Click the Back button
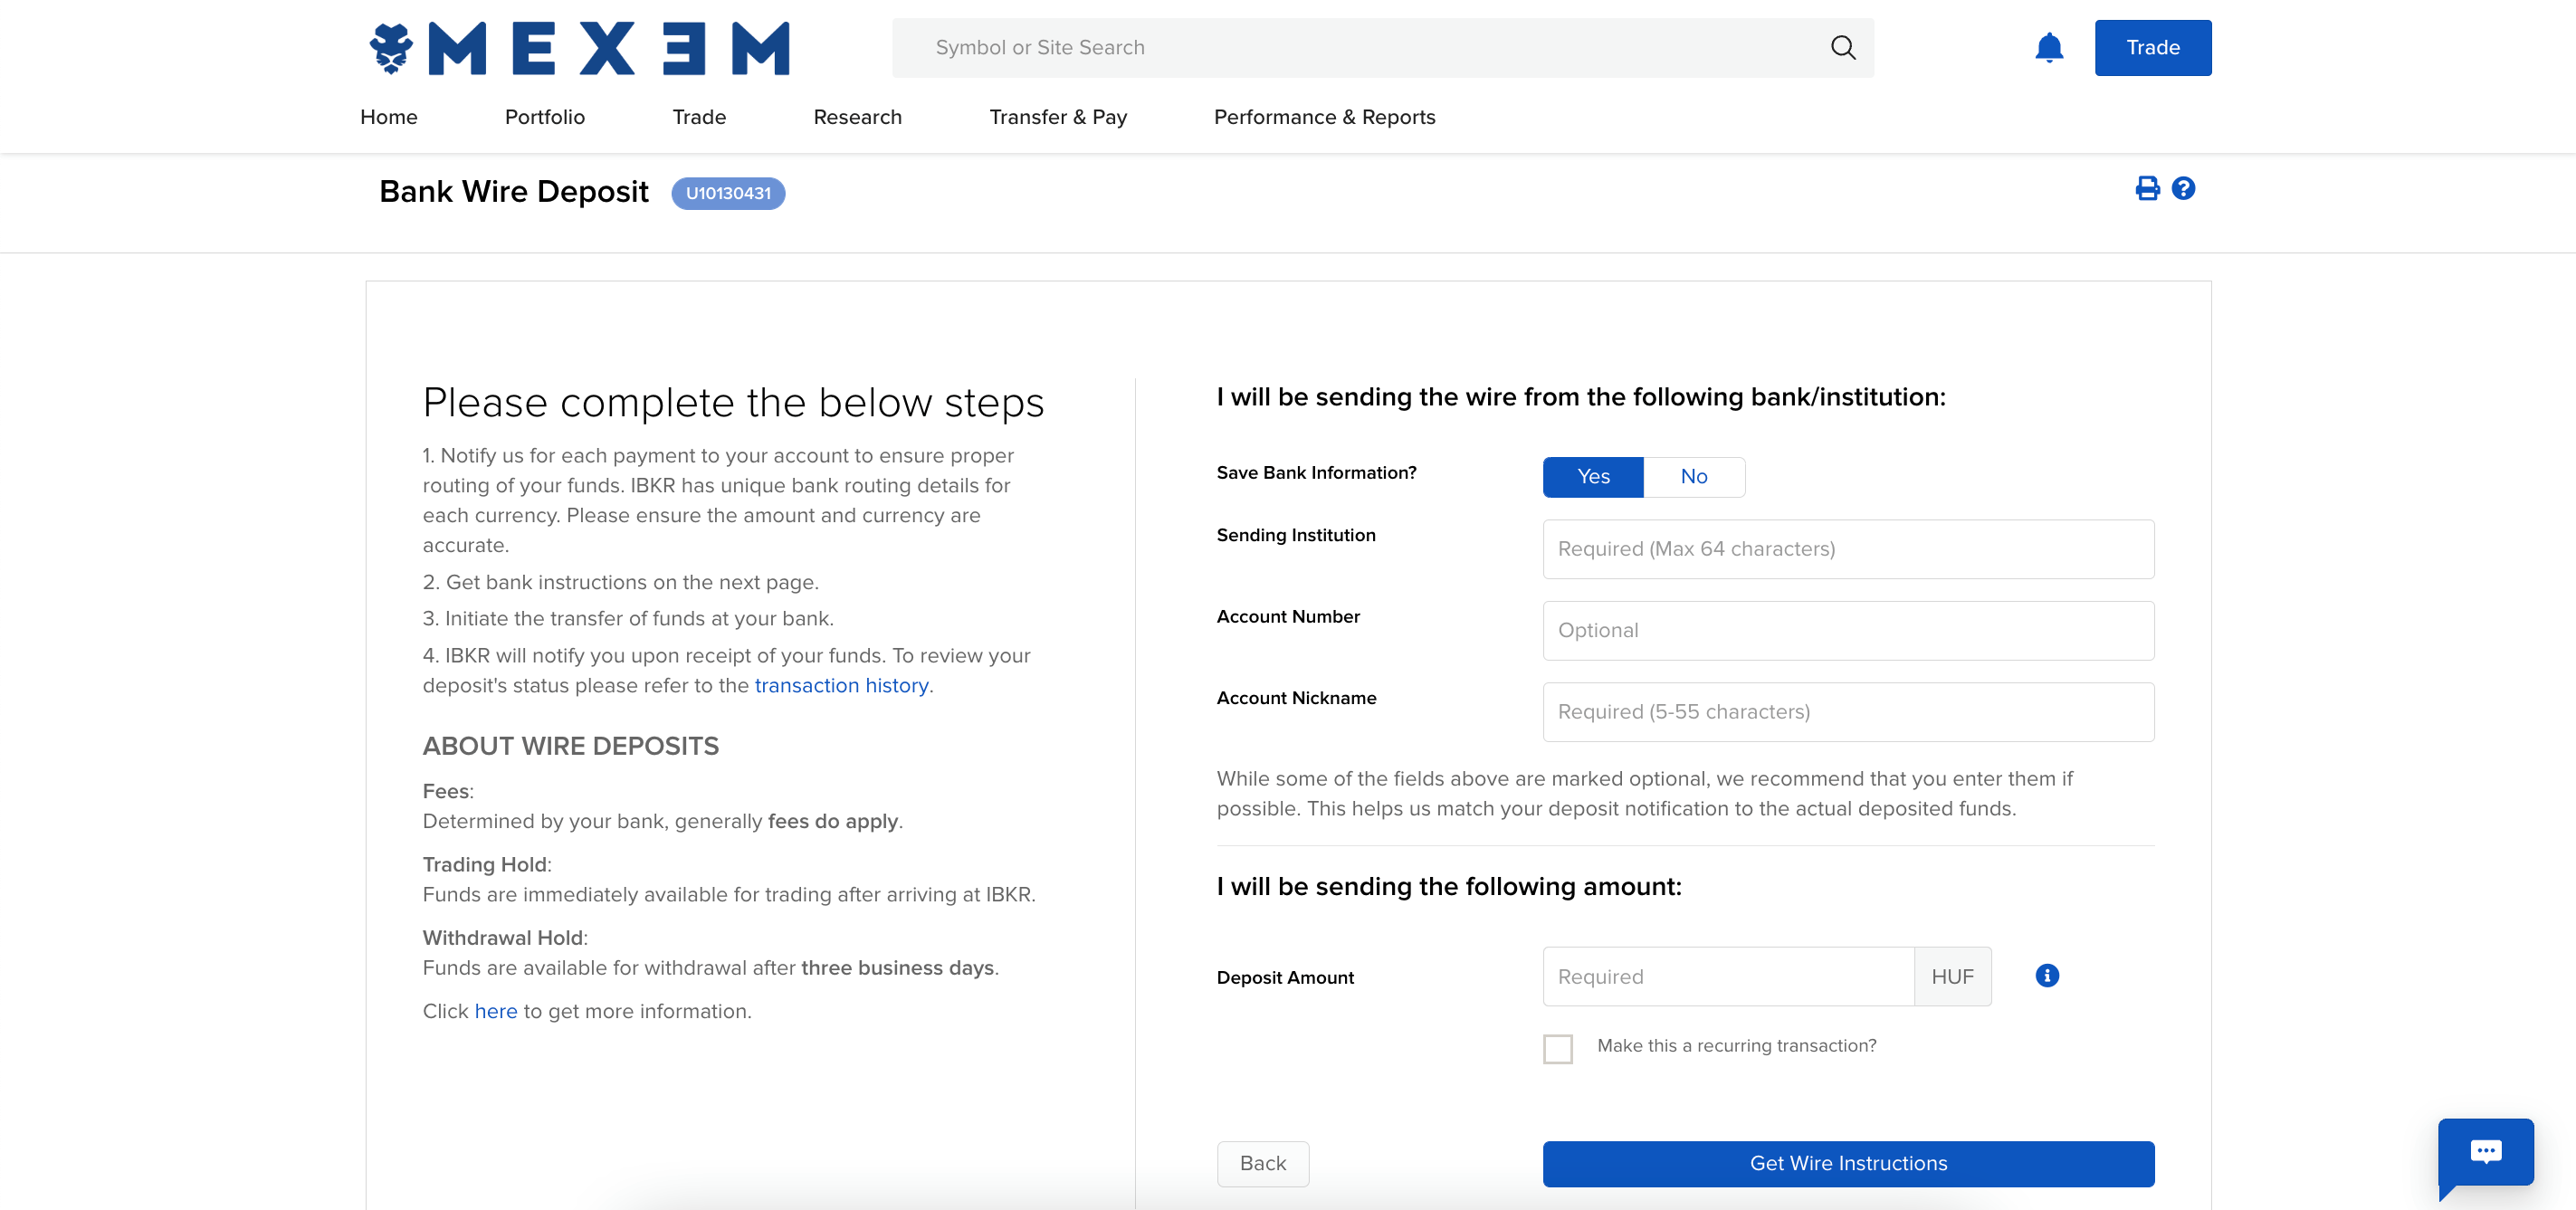The height and width of the screenshot is (1210, 2576). click(1262, 1163)
